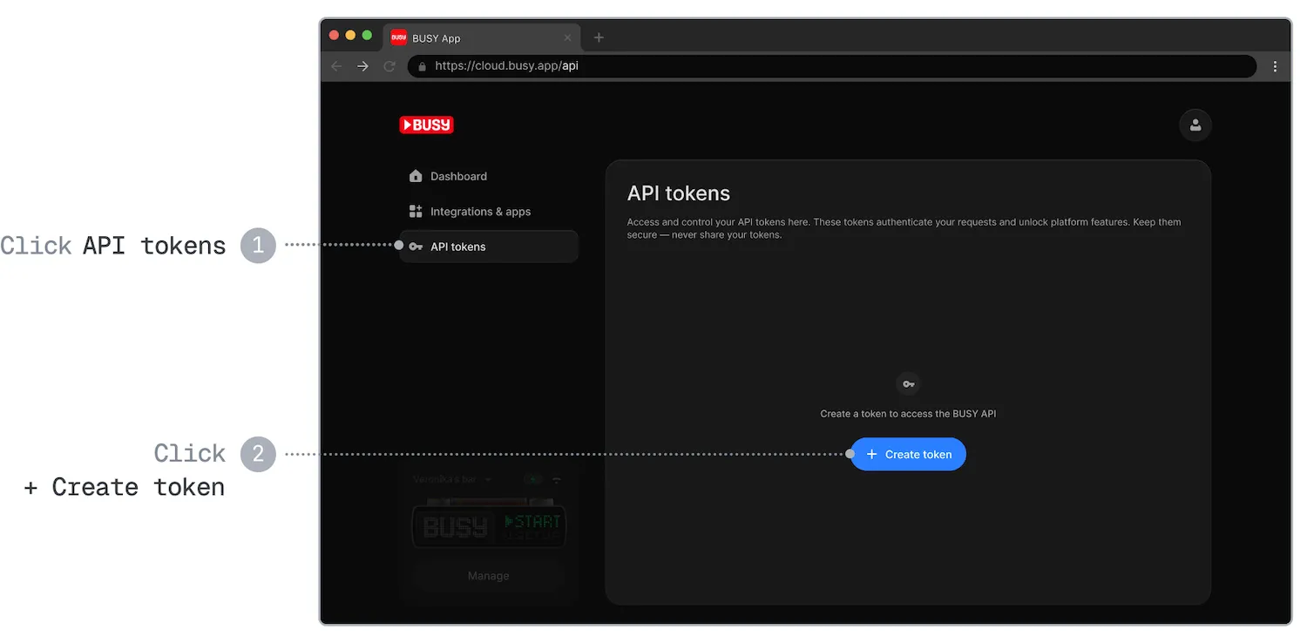Screen dimensions: 1307x643
Task: Select the BUSY App browser tab
Action: [x=482, y=37]
